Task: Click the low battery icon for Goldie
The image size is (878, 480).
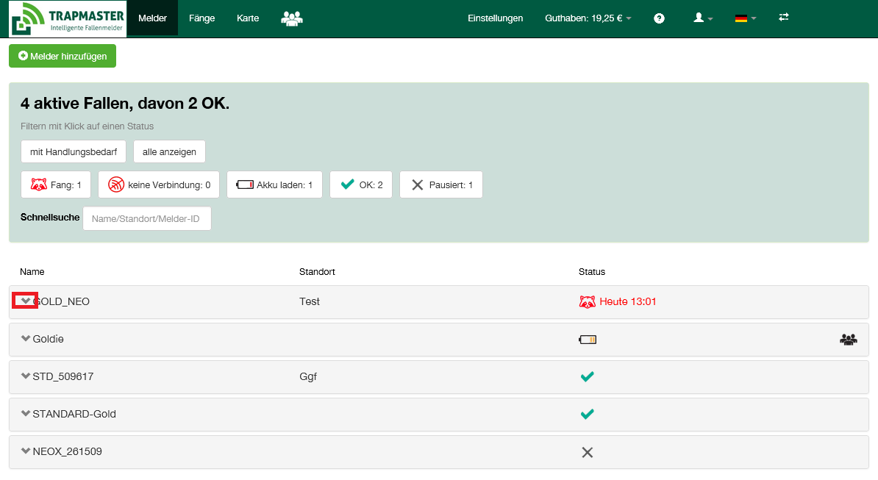Action: [x=588, y=340]
